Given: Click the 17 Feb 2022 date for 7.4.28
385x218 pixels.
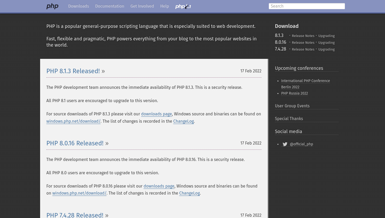Looking at the screenshot, I should click(251, 215).
